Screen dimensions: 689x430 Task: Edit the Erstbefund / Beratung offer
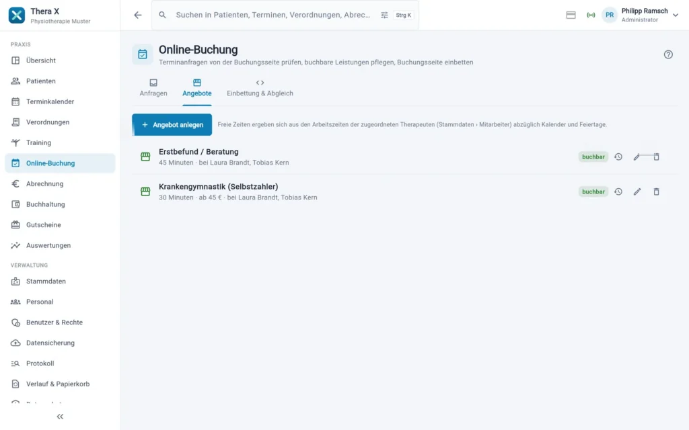pyautogui.click(x=637, y=157)
